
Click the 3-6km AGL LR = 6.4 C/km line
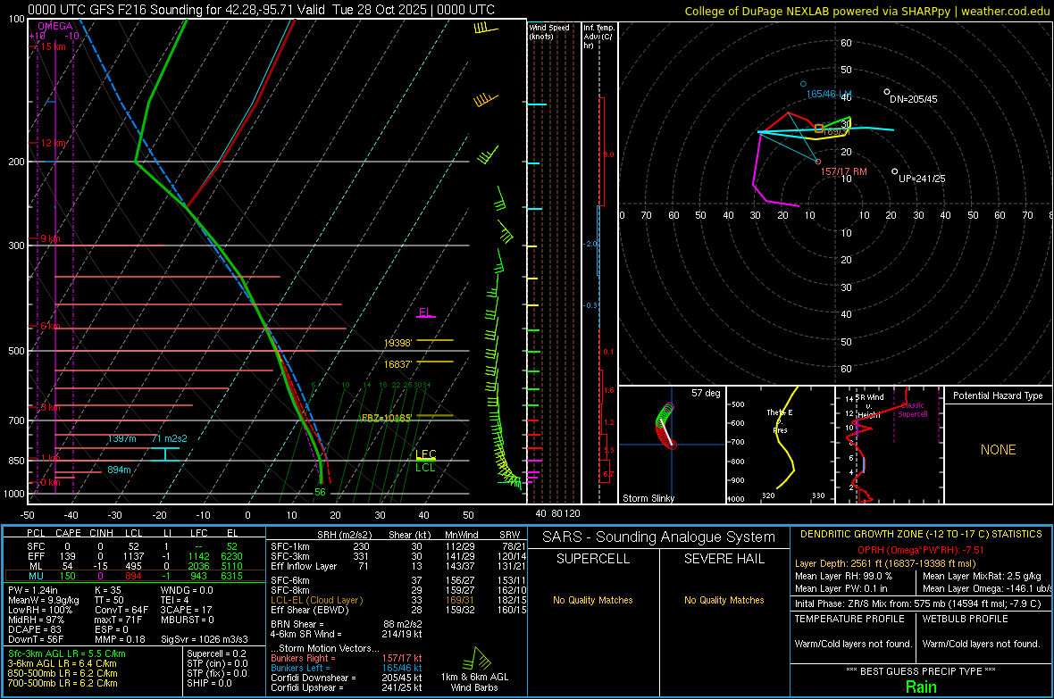62,663
